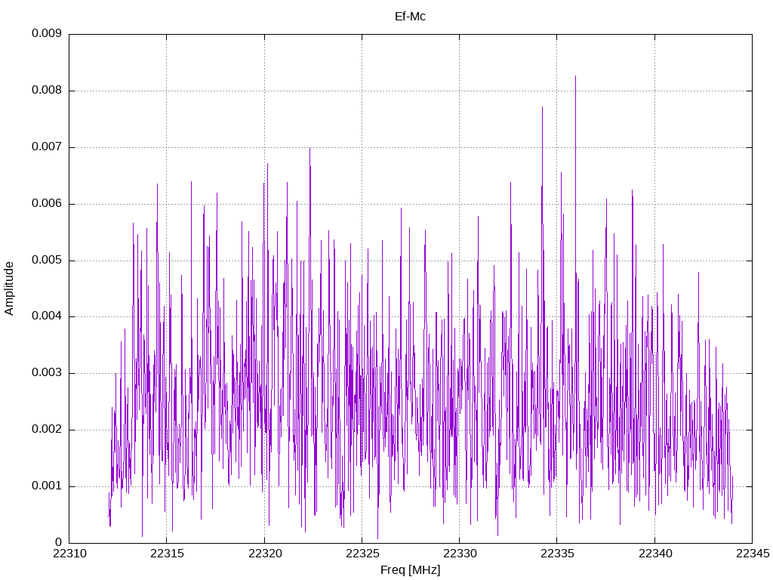Click the x-axis tick label 22345

coord(753,554)
